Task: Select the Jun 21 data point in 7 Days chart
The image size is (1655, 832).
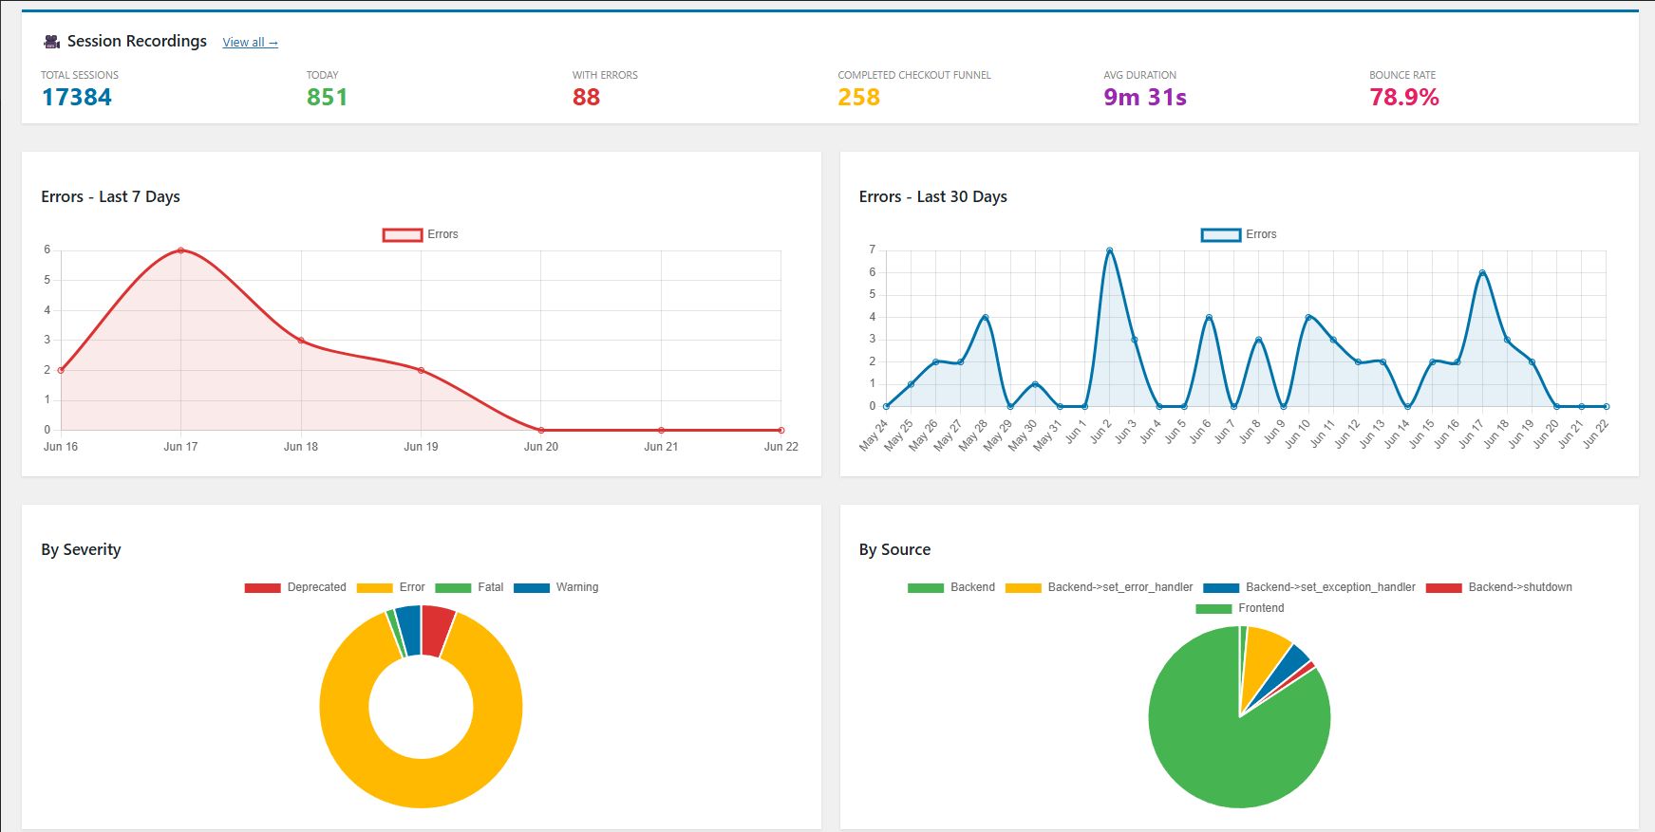Action: click(x=661, y=430)
